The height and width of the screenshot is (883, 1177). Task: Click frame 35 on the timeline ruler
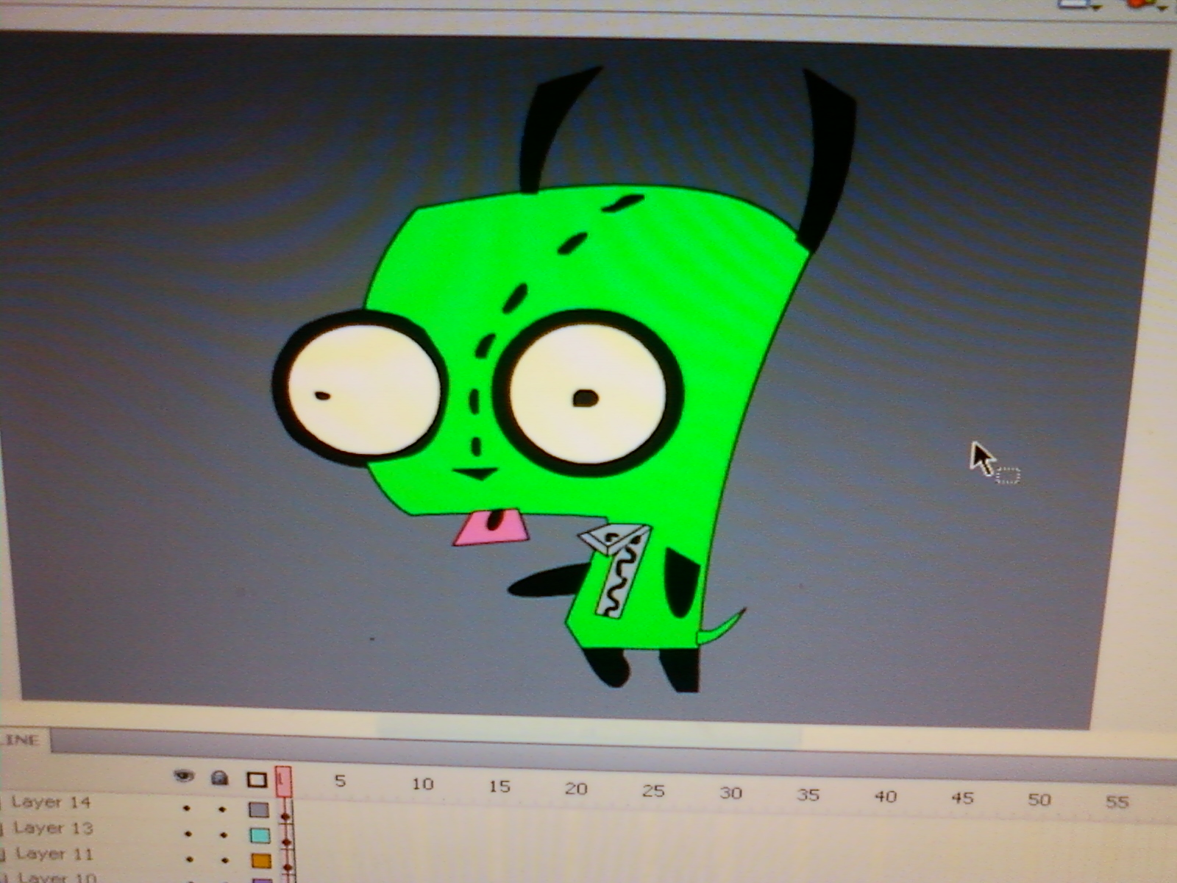[x=808, y=795]
